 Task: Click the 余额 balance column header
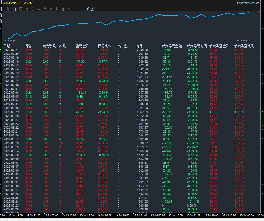pyautogui.click(x=140, y=46)
